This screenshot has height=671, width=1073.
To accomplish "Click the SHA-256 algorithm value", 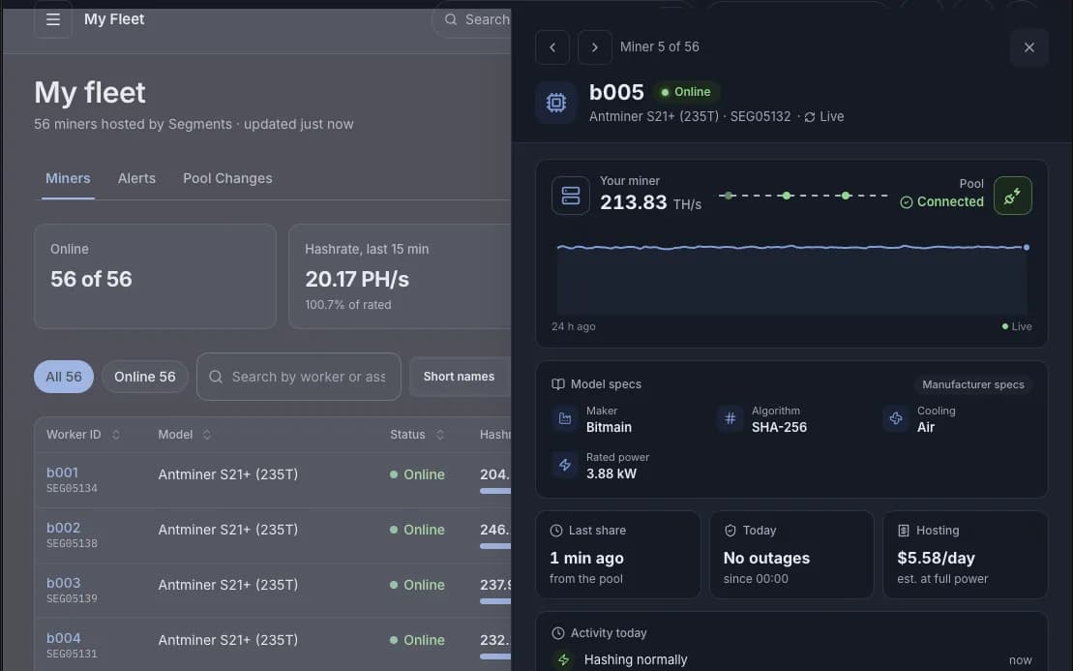I will click(780, 427).
